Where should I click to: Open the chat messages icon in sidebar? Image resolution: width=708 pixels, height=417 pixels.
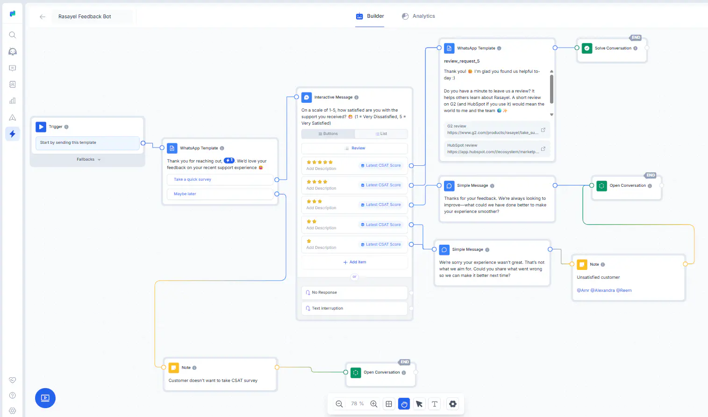point(13,68)
